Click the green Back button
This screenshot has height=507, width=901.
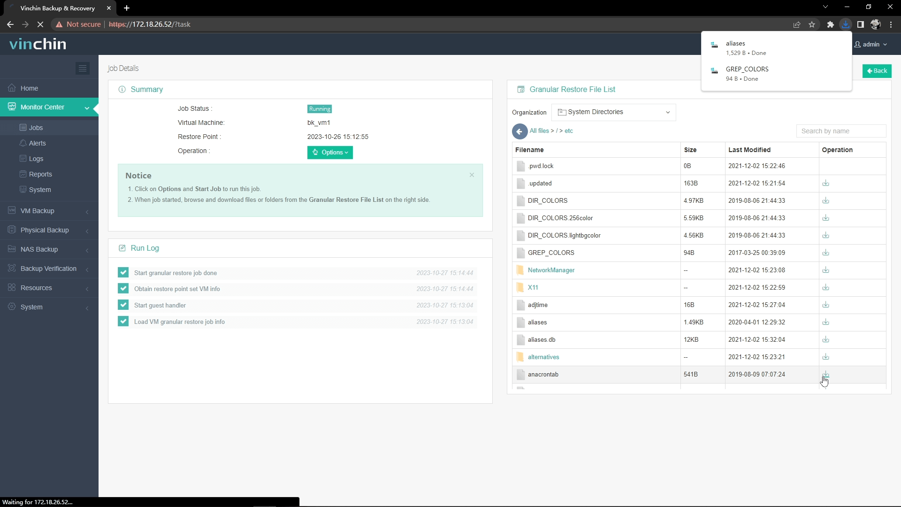pos(877,71)
